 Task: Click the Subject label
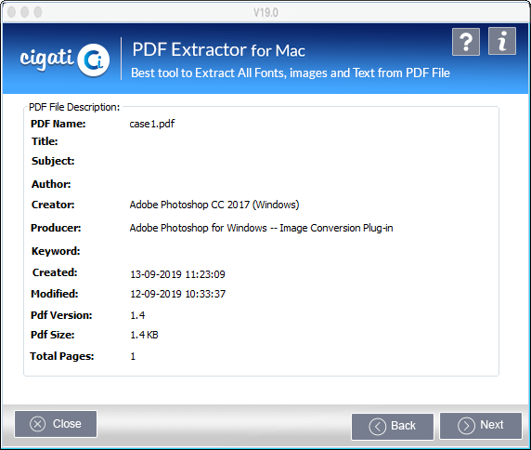[53, 161]
